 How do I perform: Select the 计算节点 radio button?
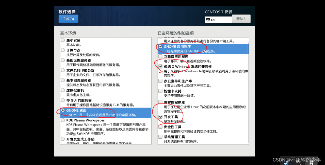click(63, 50)
